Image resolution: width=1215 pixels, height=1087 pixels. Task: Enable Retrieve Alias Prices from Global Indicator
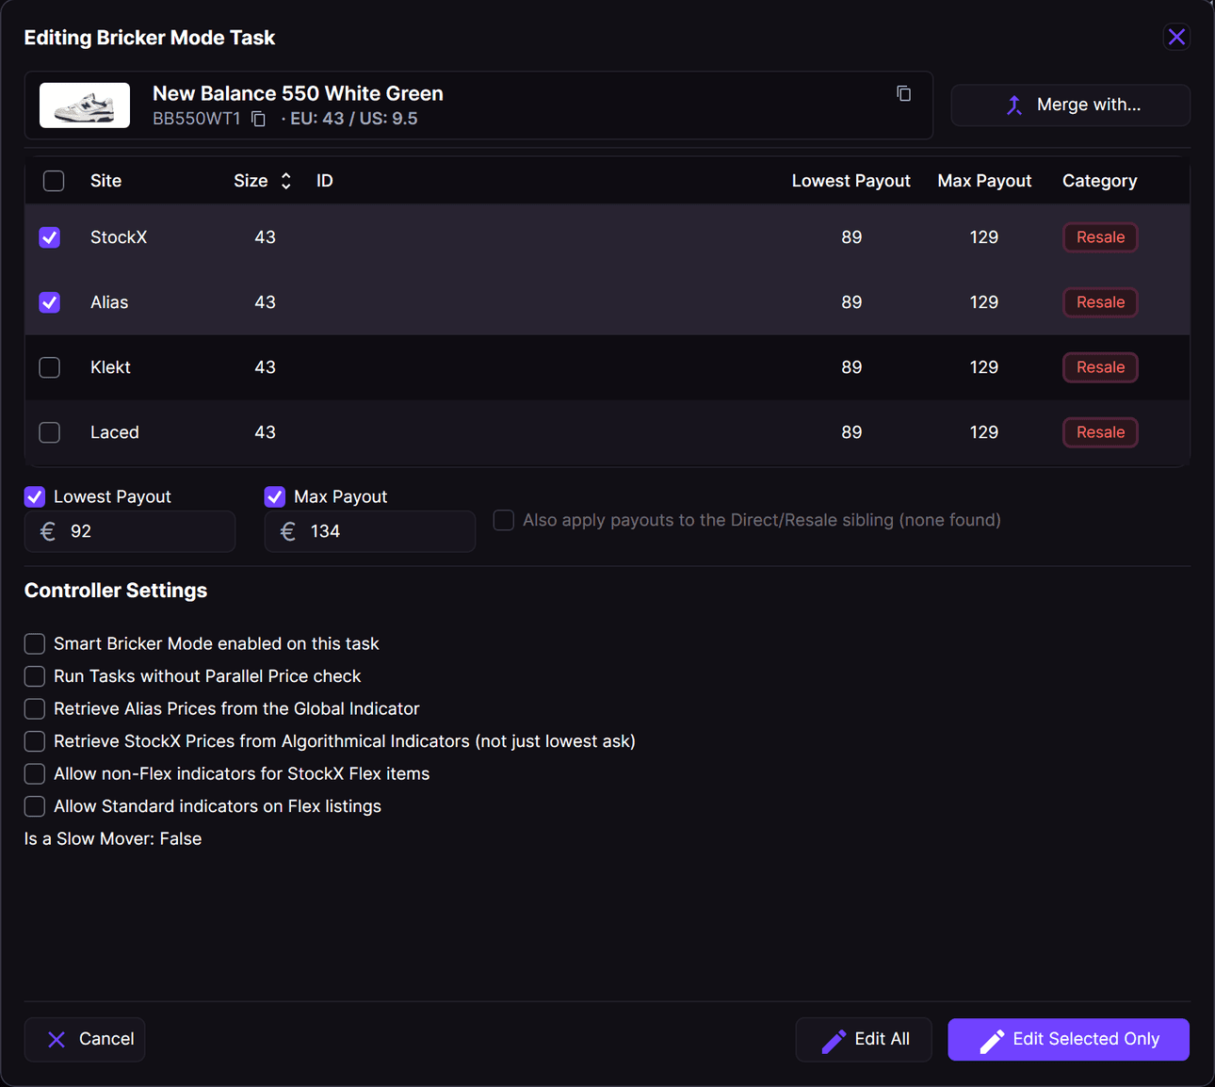coord(35,708)
